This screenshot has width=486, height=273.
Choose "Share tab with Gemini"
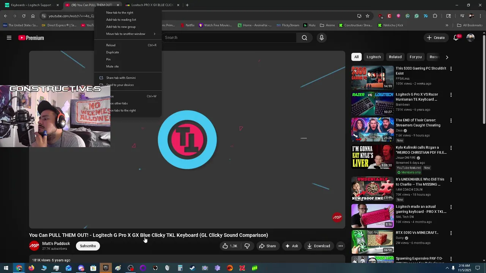[128, 78]
